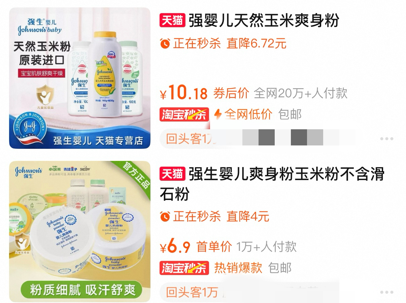406x303 pixels.
Task: Open the second product's three-dot more menu
Action: (x=386, y=292)
